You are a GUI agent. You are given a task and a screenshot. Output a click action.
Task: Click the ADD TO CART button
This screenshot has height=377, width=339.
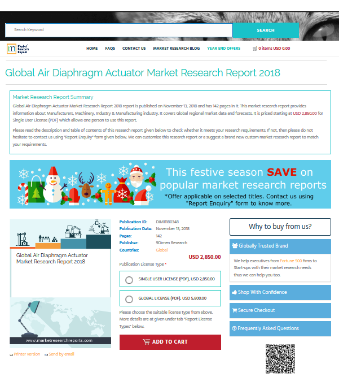(x=170, y=342)
